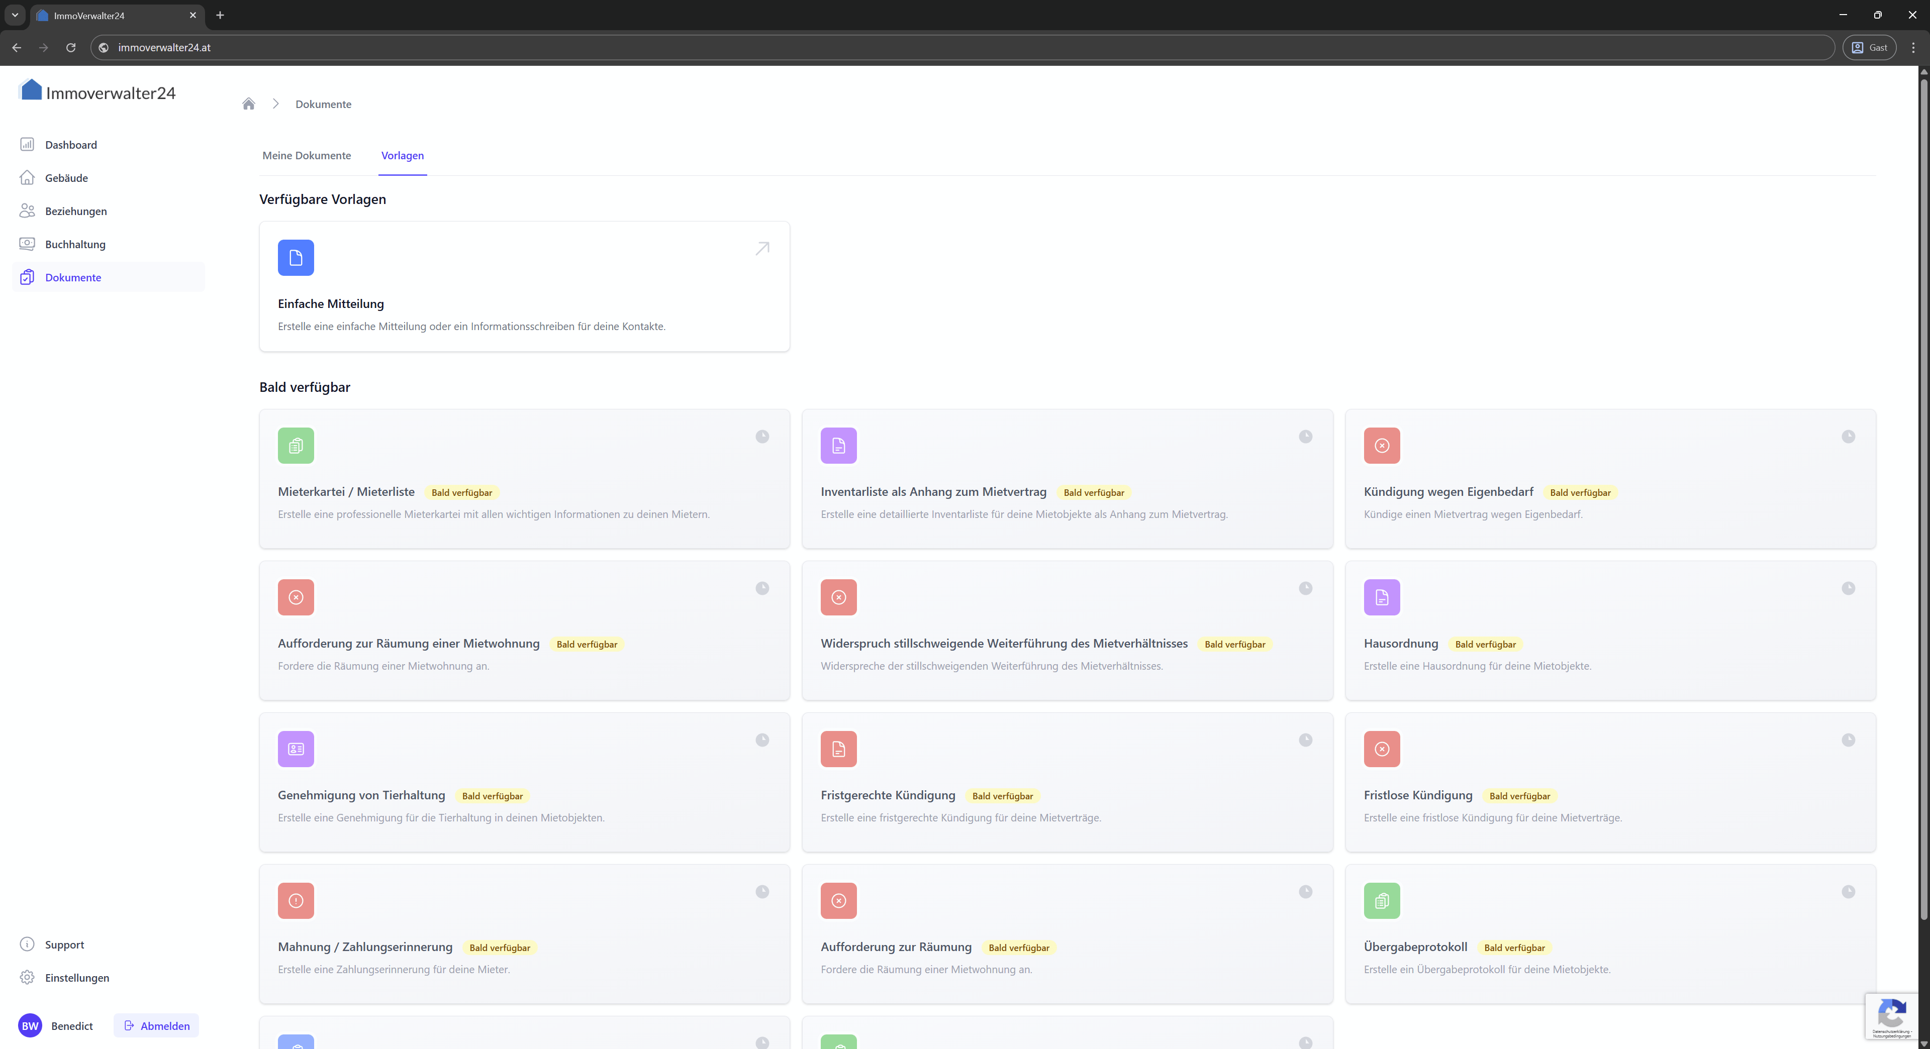The height and width of the screenshot is (1049, 1930).
Task: Open the Support info link
Action: point(64,944)
